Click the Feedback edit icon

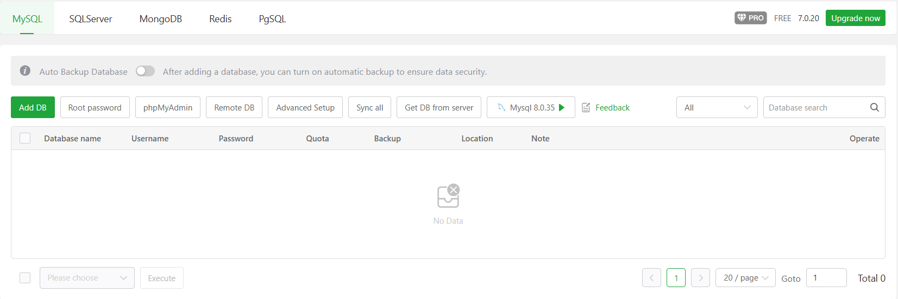[586, 107]
